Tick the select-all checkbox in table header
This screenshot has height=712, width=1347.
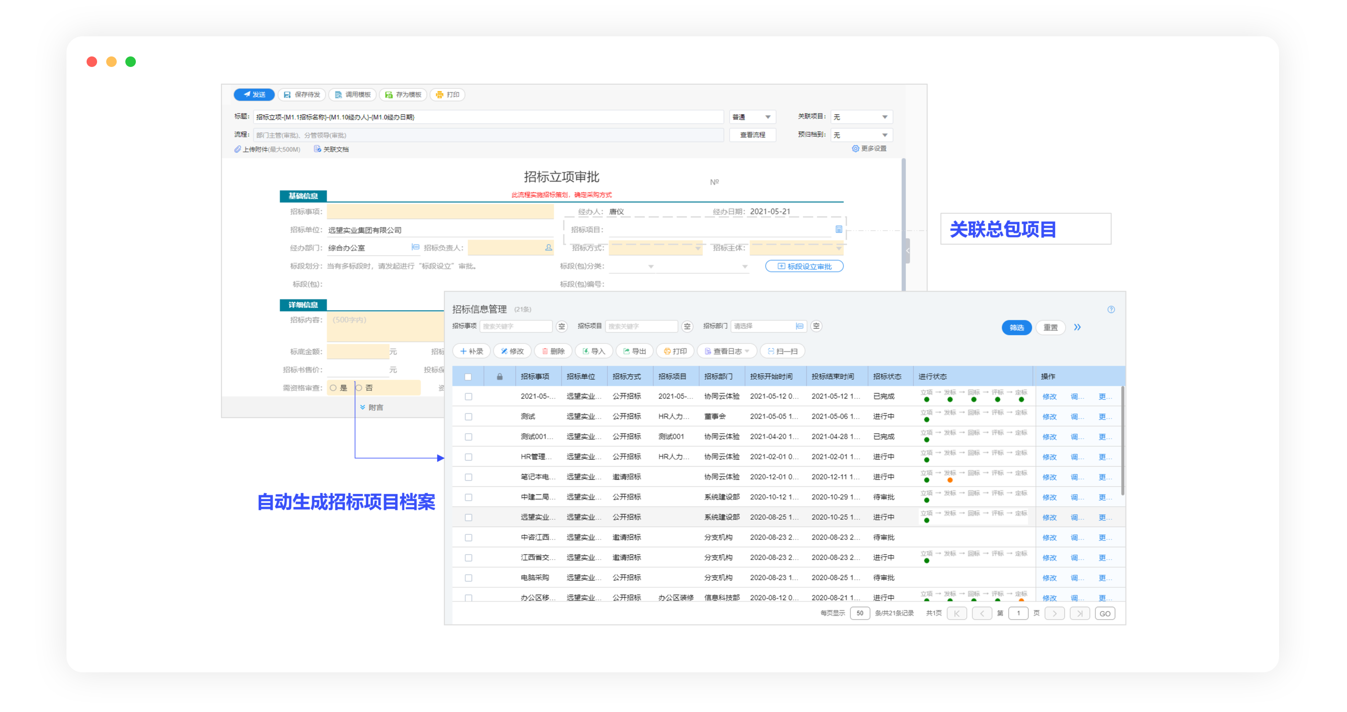[468, 376]
